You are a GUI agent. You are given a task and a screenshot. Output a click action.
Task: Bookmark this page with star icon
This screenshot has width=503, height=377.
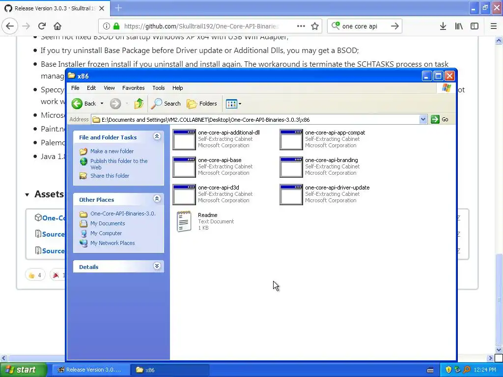[x=315, y=27]
